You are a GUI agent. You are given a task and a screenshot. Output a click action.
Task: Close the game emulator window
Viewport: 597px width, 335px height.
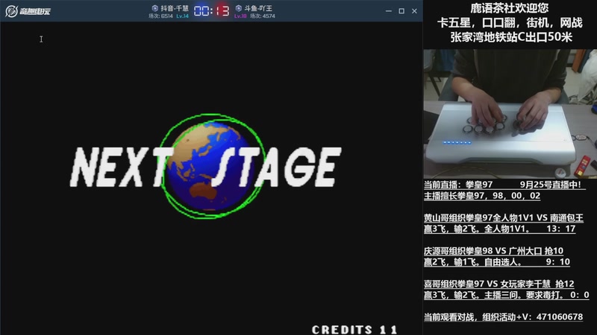(414, 11)
